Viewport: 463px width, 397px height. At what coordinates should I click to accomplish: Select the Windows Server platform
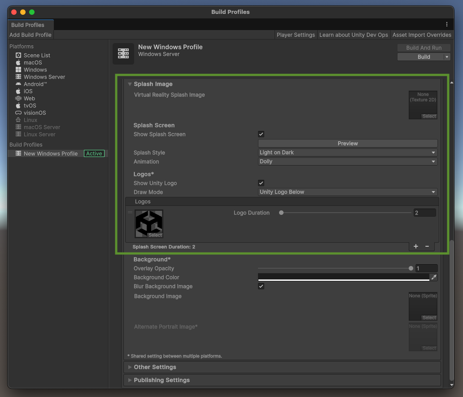point(44,77)
